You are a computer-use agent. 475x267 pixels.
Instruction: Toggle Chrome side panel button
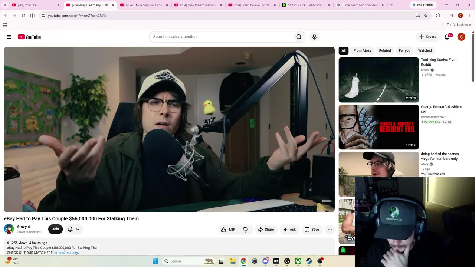pyautogui.click(x=32, y=16)
